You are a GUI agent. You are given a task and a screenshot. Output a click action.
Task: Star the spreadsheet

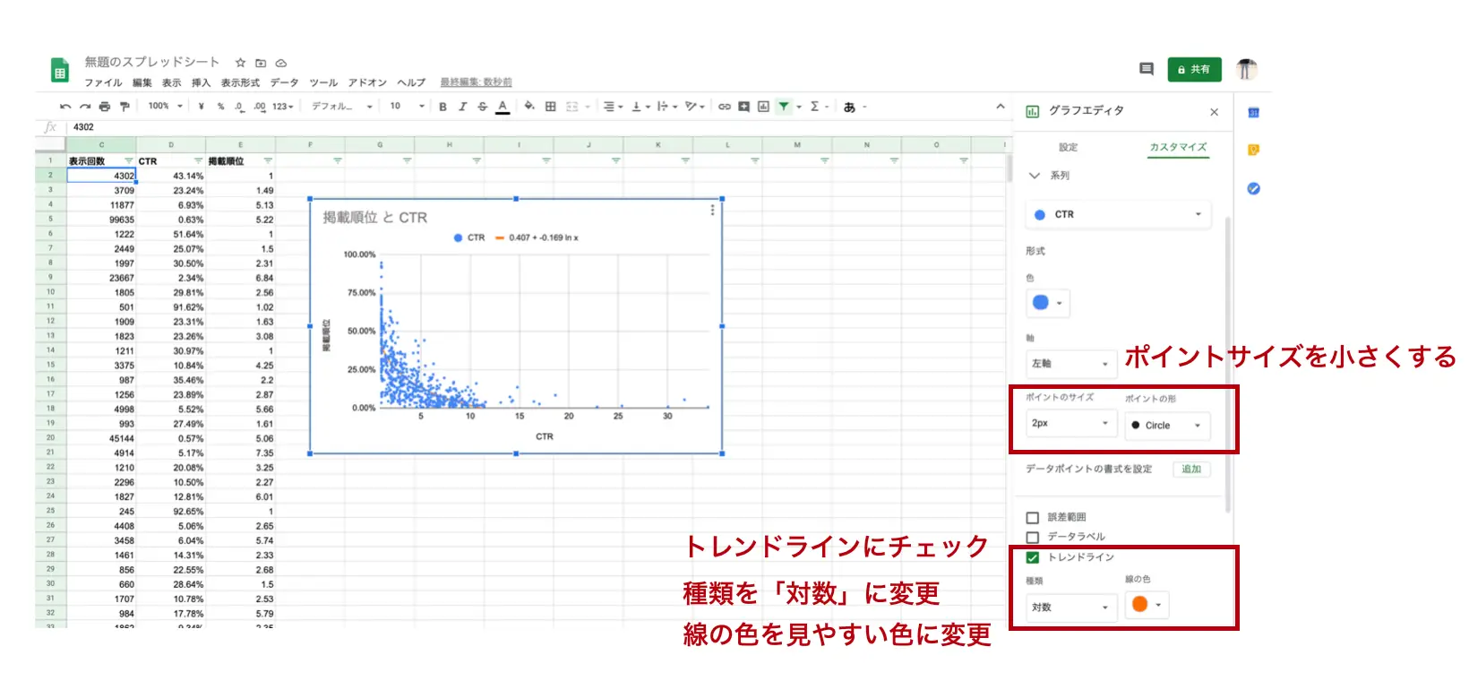click(240, 63)
